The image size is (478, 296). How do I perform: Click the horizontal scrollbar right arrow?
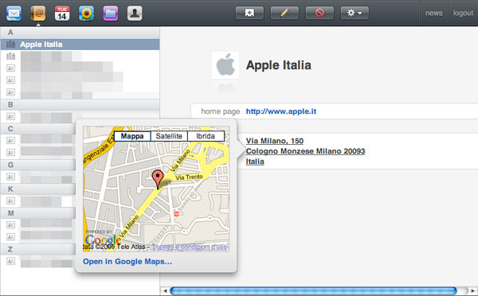coord(472,290)
